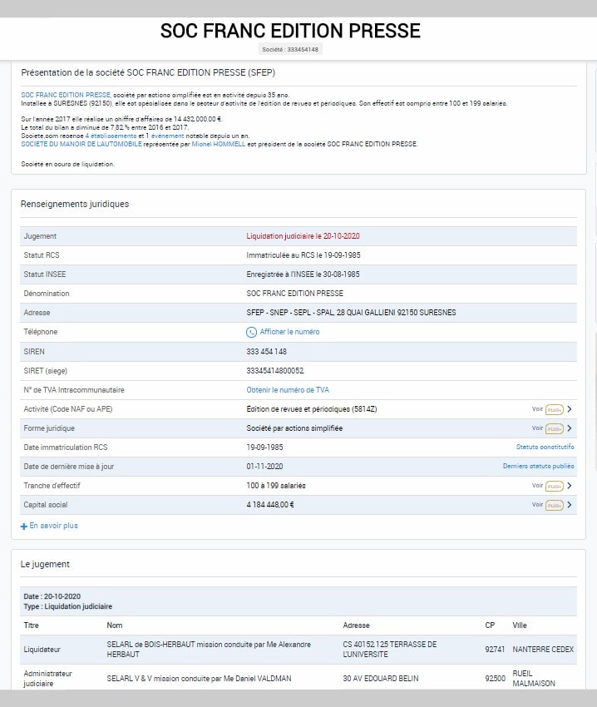Open the Statuts constitutifs link
Image resolution: width=597 pixels, height=707 pixels.
pyautogui.click(x=545, y=447)
